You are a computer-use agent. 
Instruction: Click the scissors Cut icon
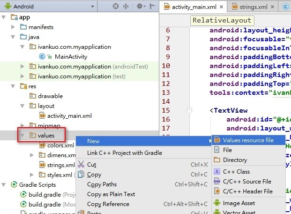(x=81, y=164)
